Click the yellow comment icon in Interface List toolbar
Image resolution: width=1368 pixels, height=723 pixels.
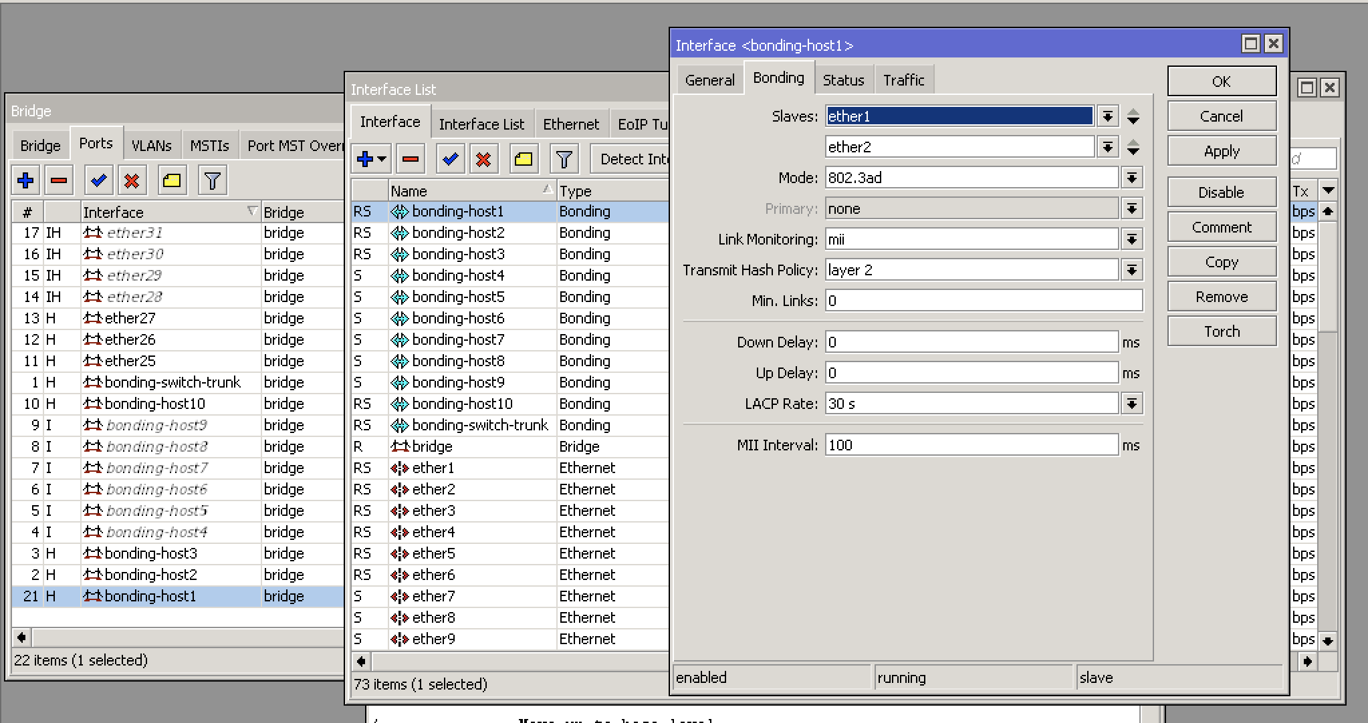pos(524,159)
